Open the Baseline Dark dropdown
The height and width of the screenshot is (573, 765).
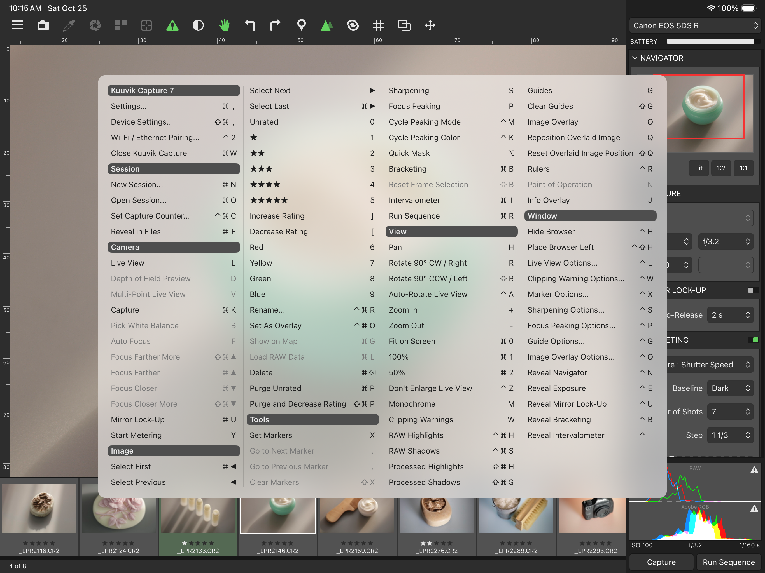pyautogui.click(x=730, y=388)
